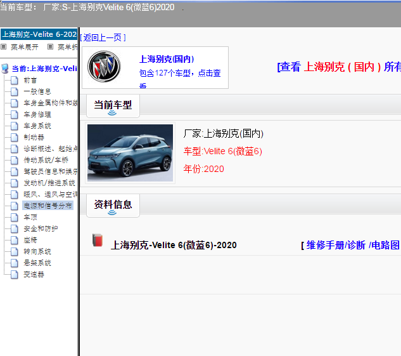
Task: Click the 菜单折叠 list icon
Action: tap(51, 46)
